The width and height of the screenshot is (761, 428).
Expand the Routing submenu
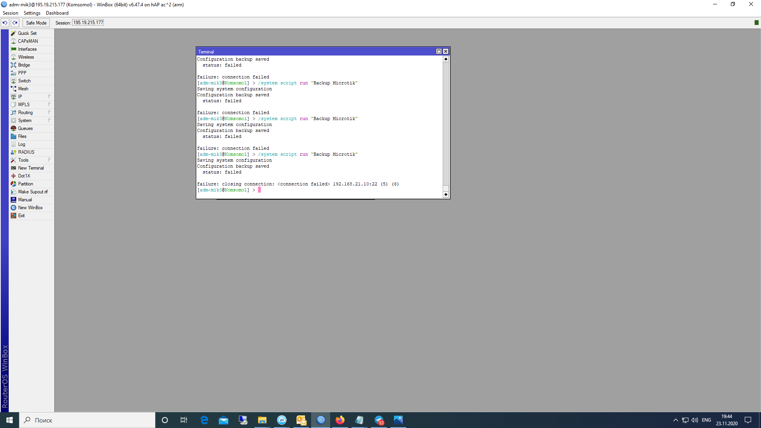(31, 113)
